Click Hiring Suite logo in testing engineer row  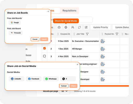103,64
